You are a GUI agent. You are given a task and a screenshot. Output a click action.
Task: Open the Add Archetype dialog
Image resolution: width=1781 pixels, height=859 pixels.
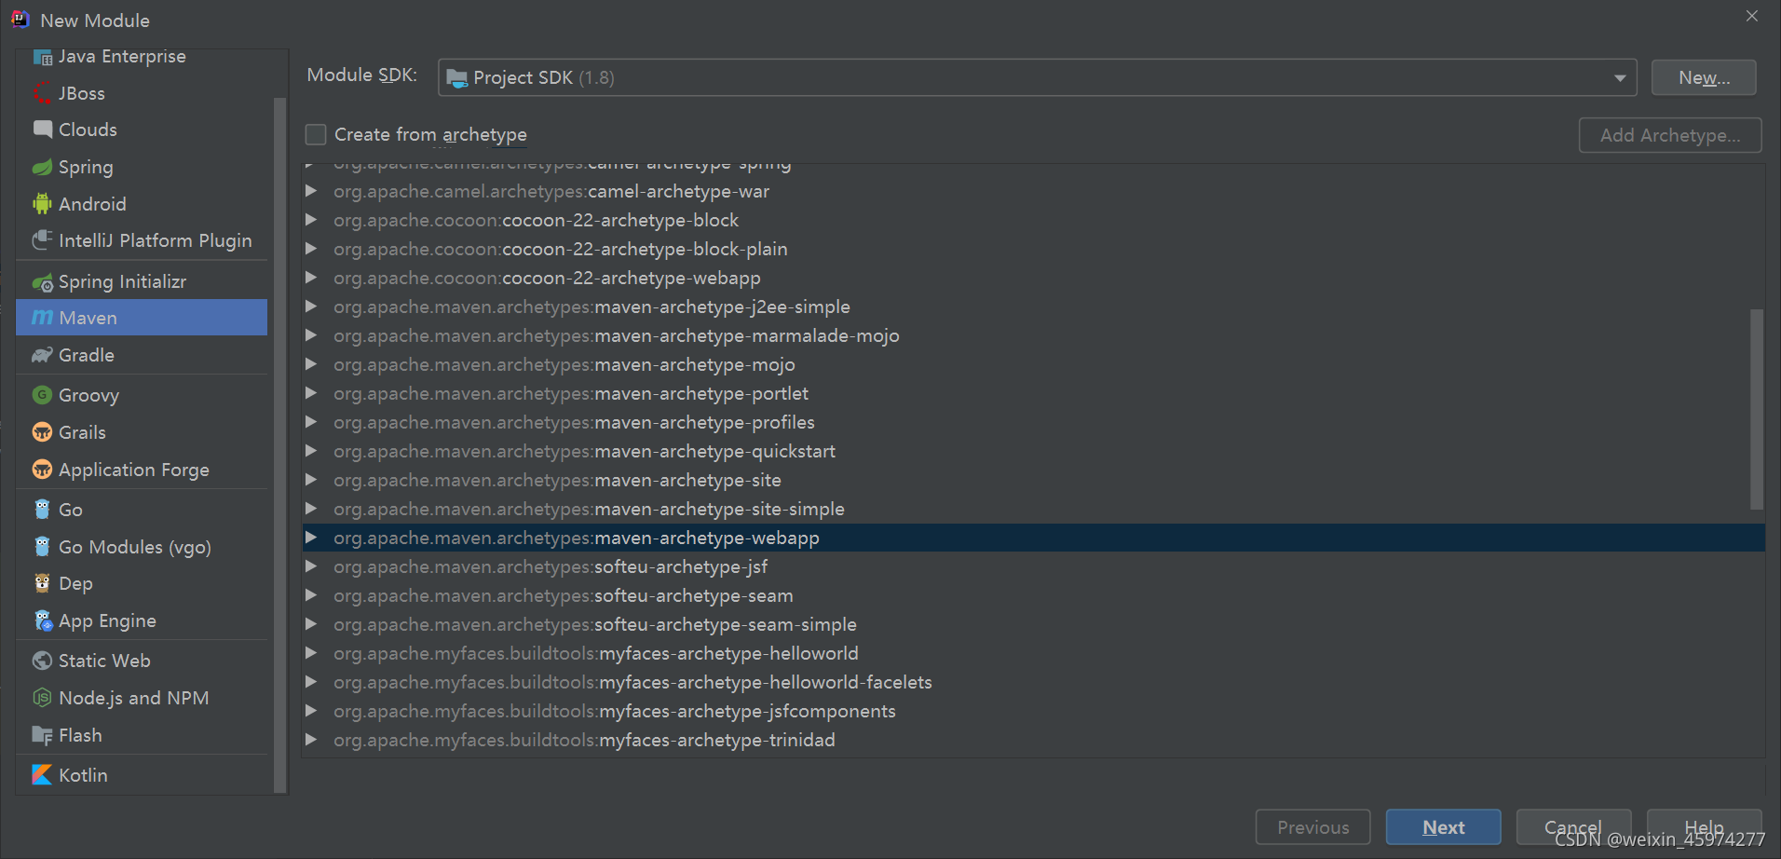pyautogui.click(x=1669, y=135)
